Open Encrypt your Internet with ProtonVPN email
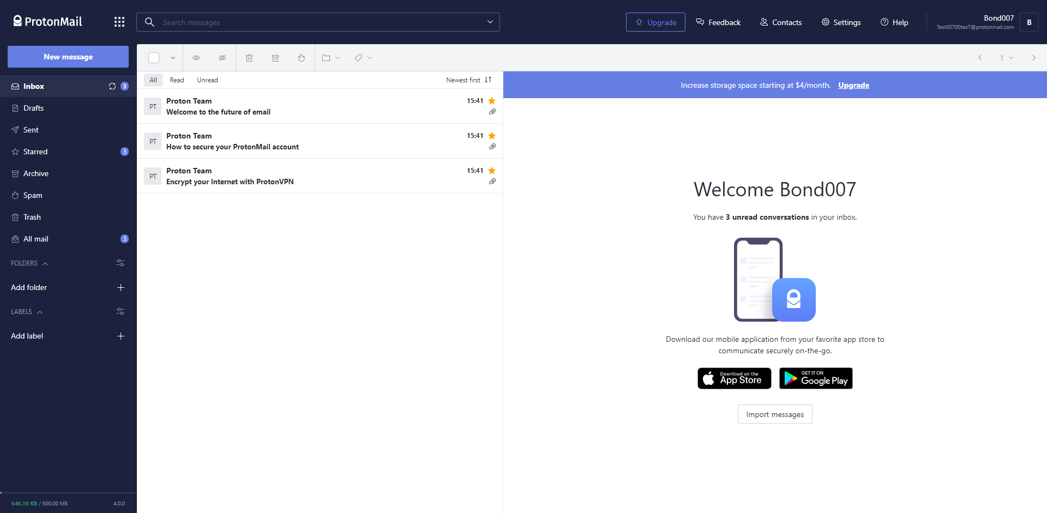The height and width of the screenshot is (513, 1047). [x=320, y=176]
